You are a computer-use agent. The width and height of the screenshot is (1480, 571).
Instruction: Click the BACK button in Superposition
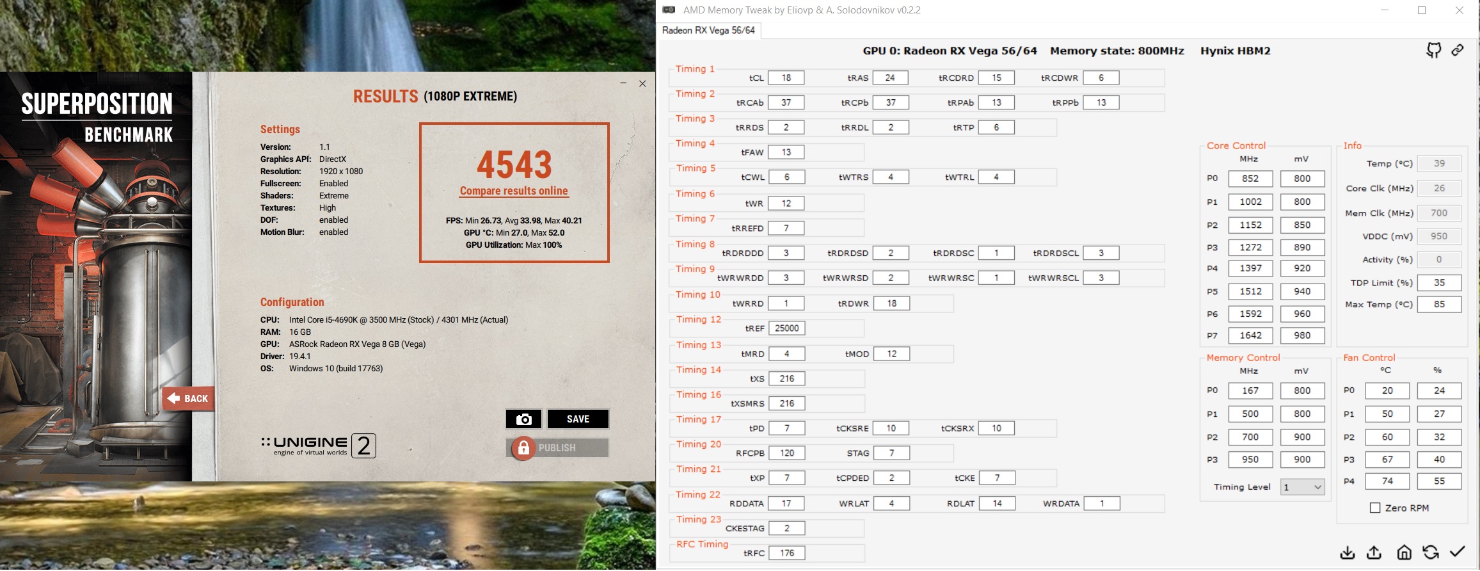click(188, 398)
